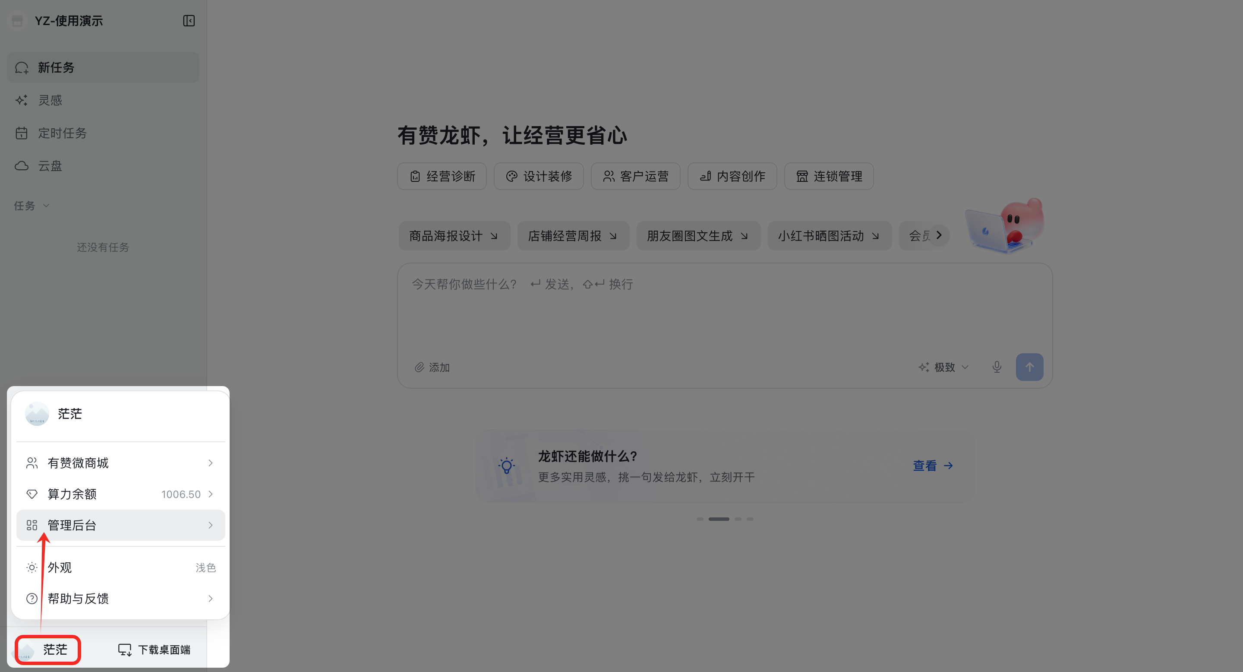Go to 定时任务 in the sidebar

103,133
